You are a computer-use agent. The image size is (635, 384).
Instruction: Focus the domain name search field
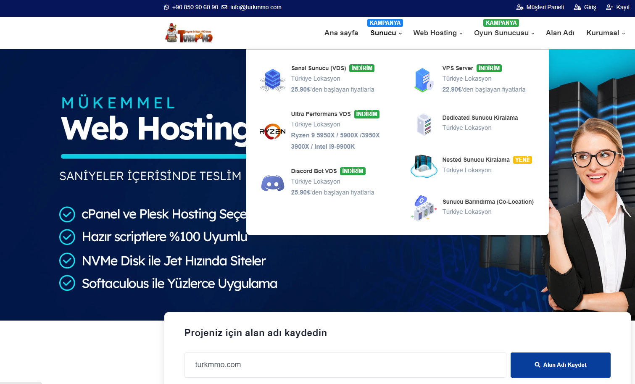(345, 365)
